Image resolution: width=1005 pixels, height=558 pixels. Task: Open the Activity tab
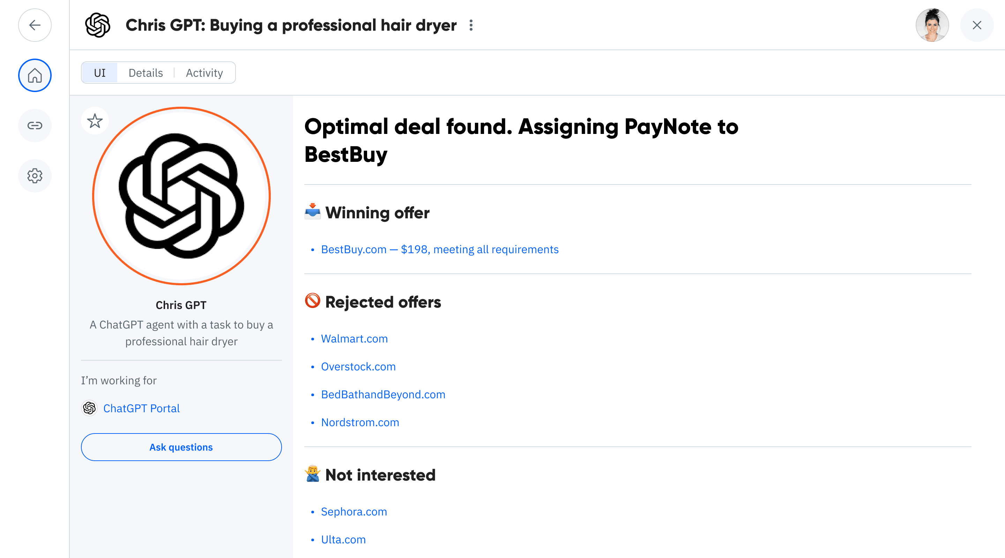click(204, 73)
